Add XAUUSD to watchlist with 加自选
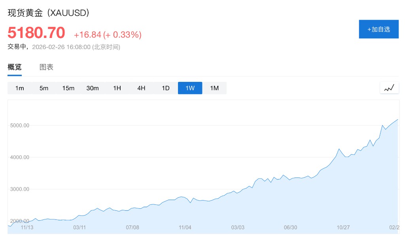The width and height of the screenshot is (405, 240). 379,29
